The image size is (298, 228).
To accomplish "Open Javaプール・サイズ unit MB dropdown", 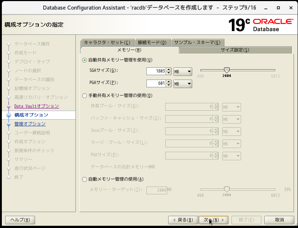I will point(231,131).
